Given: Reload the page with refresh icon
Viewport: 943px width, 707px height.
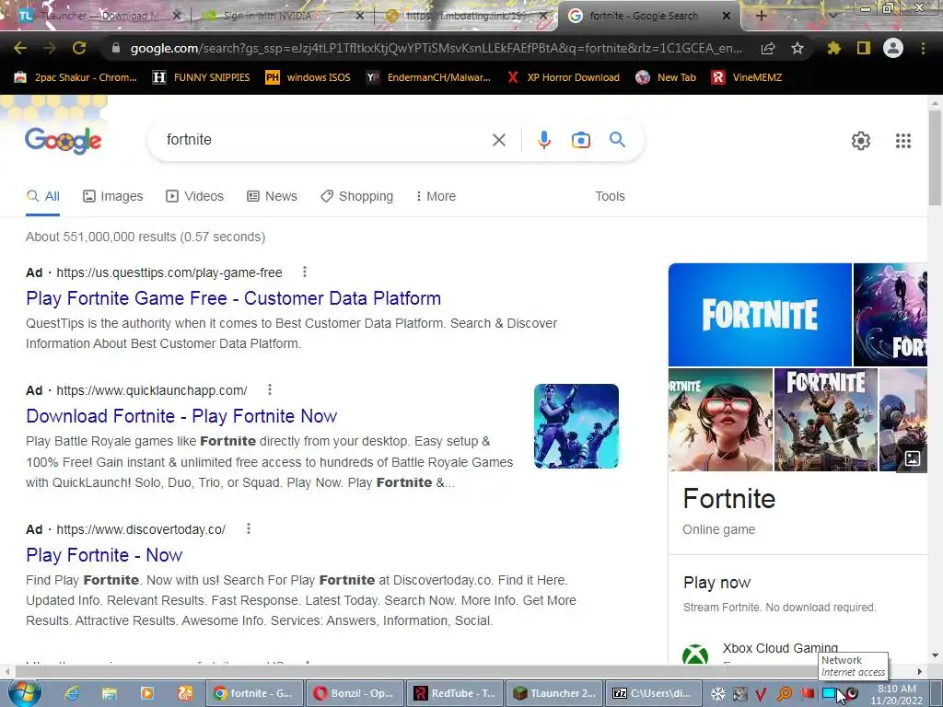Looking at the screenshot, I should pos(79,48).
